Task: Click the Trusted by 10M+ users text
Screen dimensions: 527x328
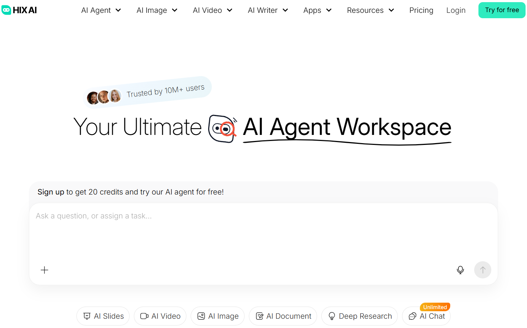Action: pyautogui.click(x=166, y=91)
